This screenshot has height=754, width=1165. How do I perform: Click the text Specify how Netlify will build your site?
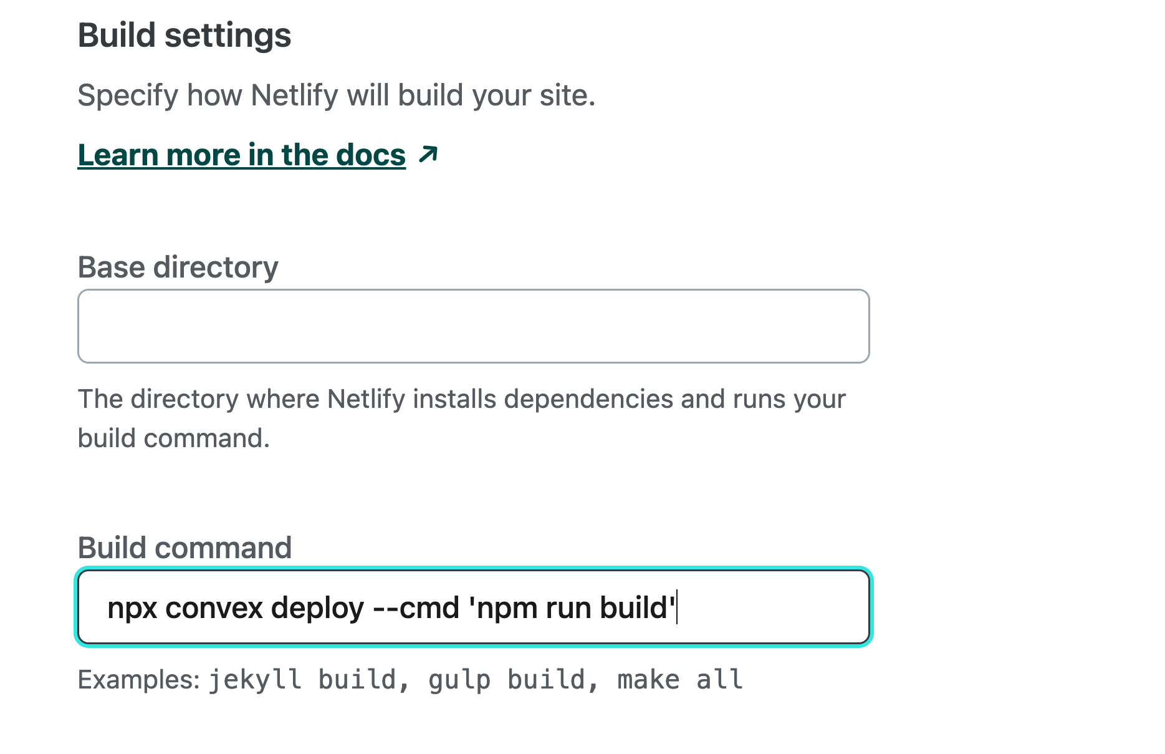[x=337, y=95]
